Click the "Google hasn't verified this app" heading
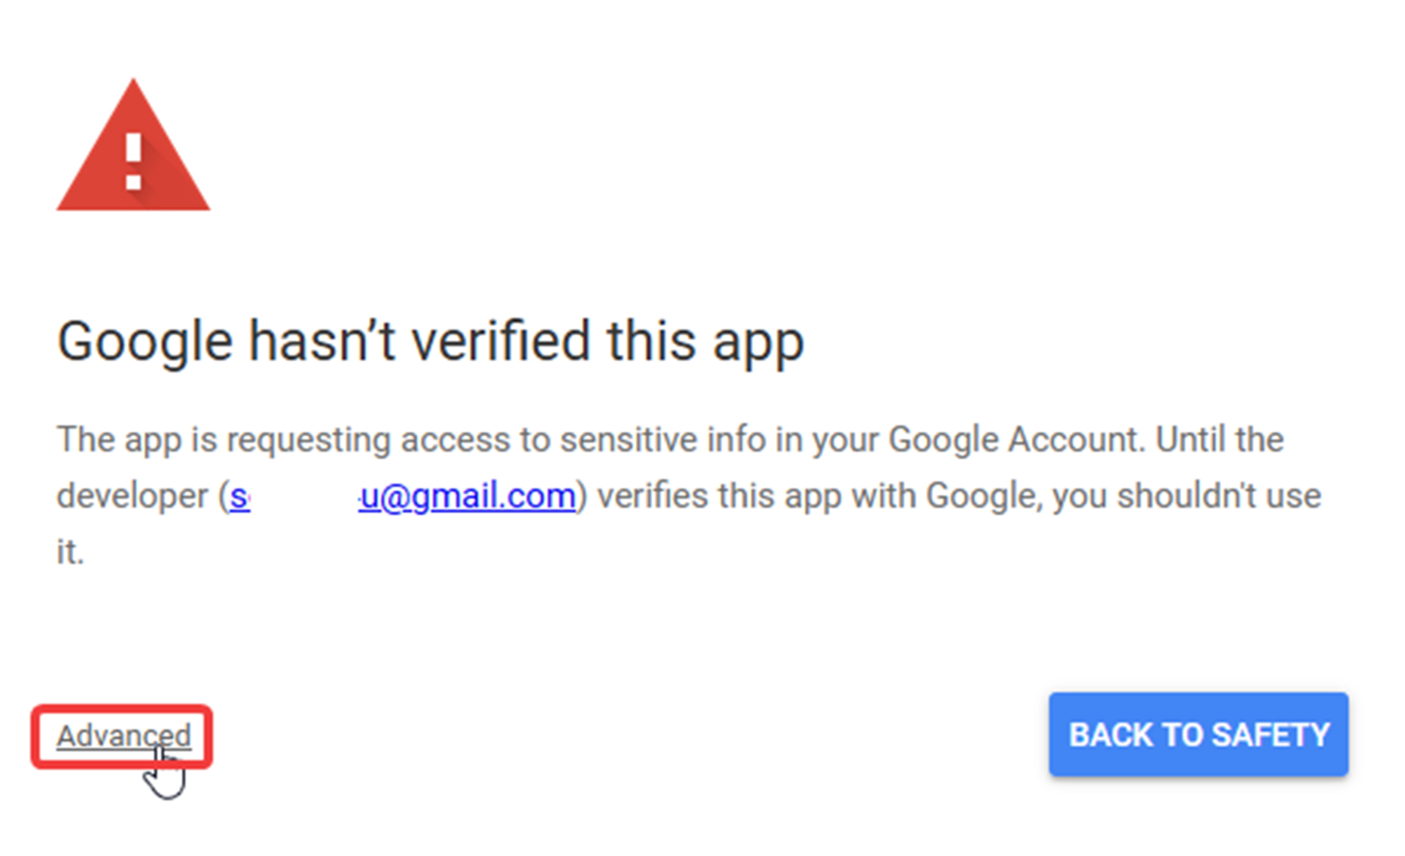This screenshot has width=1405, height=856. point(430,341)
